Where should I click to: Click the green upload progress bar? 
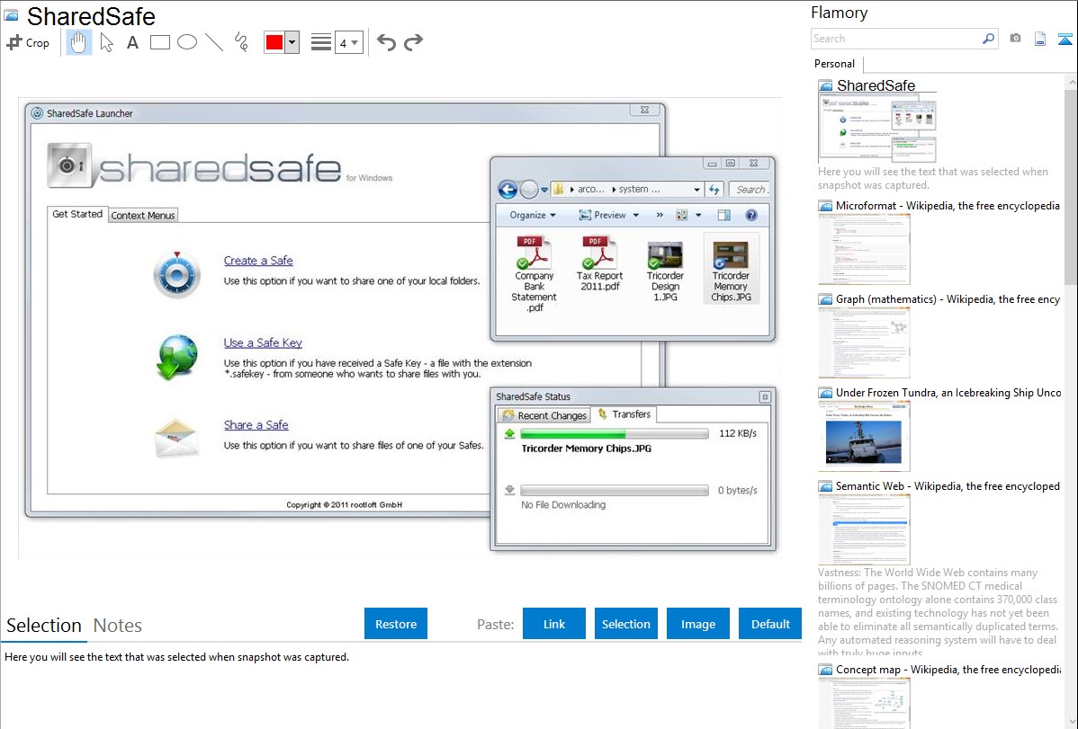[614, 433]
